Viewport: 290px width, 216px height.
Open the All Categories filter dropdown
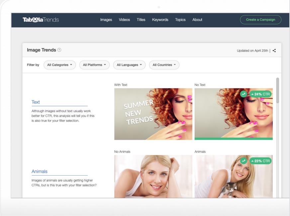click(60, 65)
